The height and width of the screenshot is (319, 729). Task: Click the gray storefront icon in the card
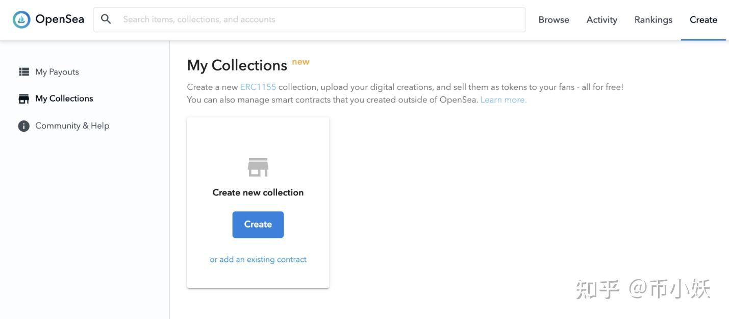click(258, 167)
